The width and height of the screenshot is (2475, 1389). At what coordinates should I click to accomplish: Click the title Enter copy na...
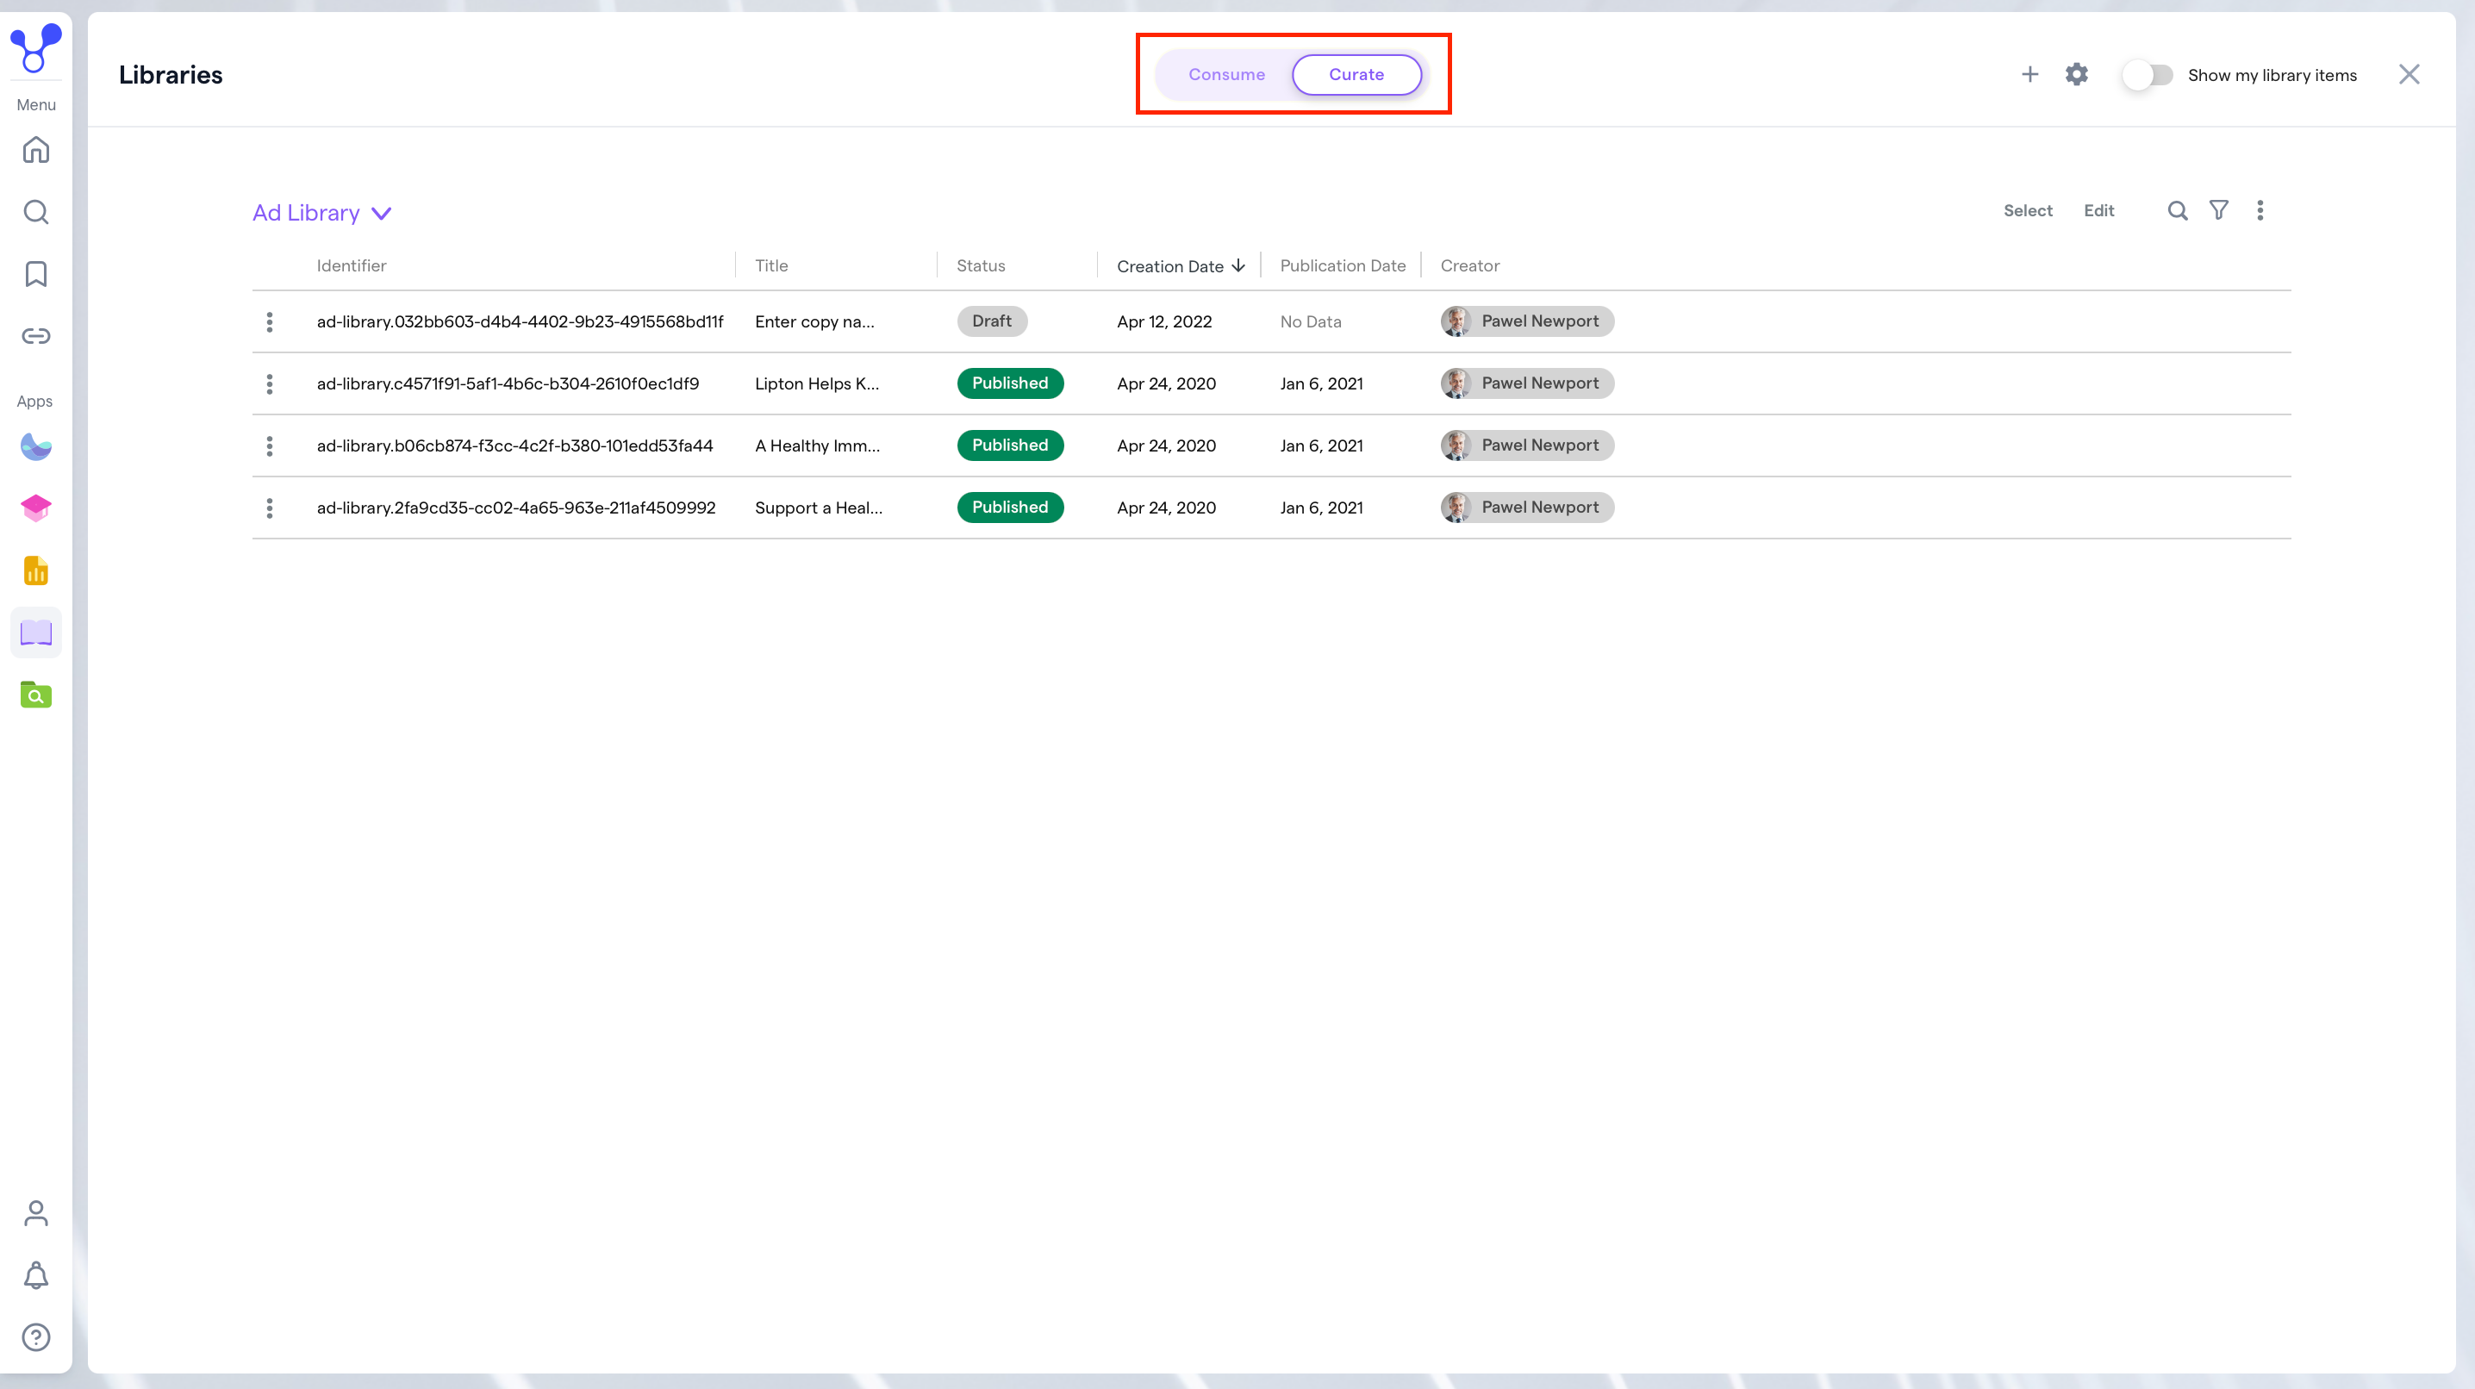click(x=814, y=321)
